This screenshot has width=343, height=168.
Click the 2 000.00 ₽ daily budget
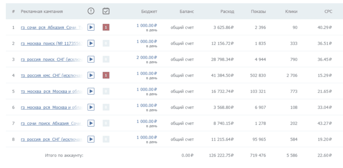[147, 57]
